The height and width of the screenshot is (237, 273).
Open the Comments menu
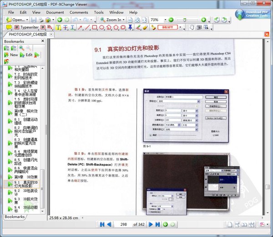pyautogui.click(x=79, y=12)
